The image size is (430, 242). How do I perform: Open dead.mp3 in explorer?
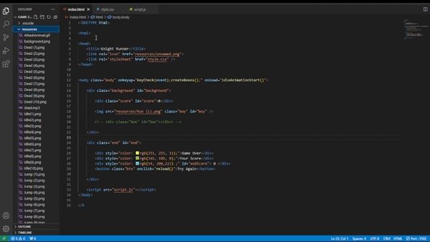point(32,108)
